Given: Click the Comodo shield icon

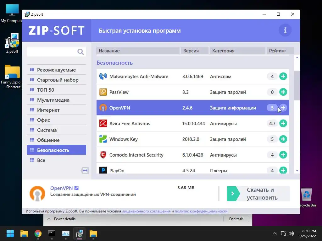Looking at the screenshot, I should pos(103,155).
